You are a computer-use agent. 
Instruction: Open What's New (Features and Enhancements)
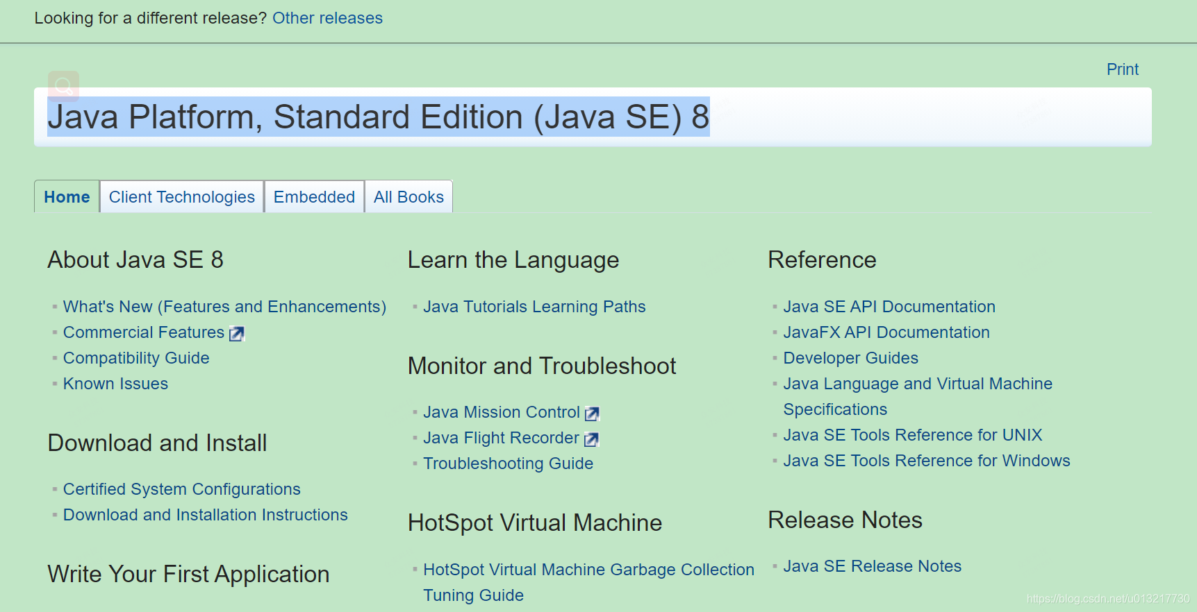tap(224, 307)
